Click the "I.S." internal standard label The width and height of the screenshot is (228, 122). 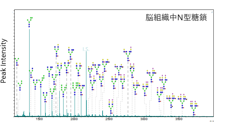[x=86, y=49]
